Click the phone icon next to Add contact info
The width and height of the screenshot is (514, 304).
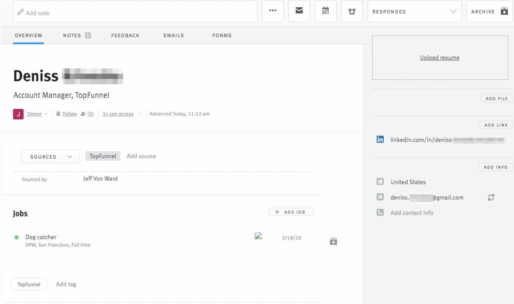pos(380,213)
